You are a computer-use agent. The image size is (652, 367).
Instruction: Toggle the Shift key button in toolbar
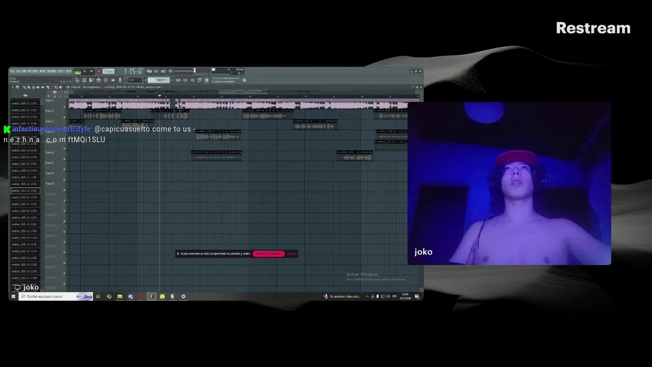pyautogui.click(x=178, y=80)
